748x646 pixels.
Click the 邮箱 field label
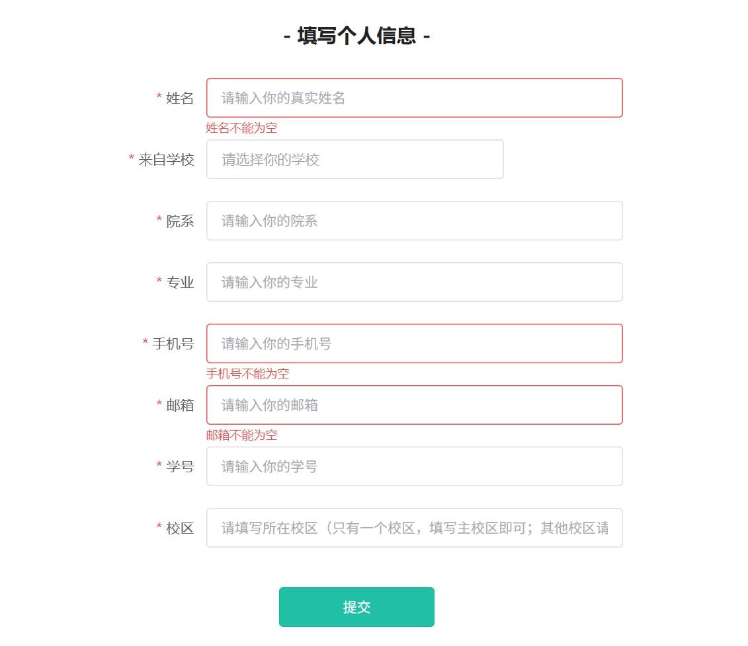[180, 406]
